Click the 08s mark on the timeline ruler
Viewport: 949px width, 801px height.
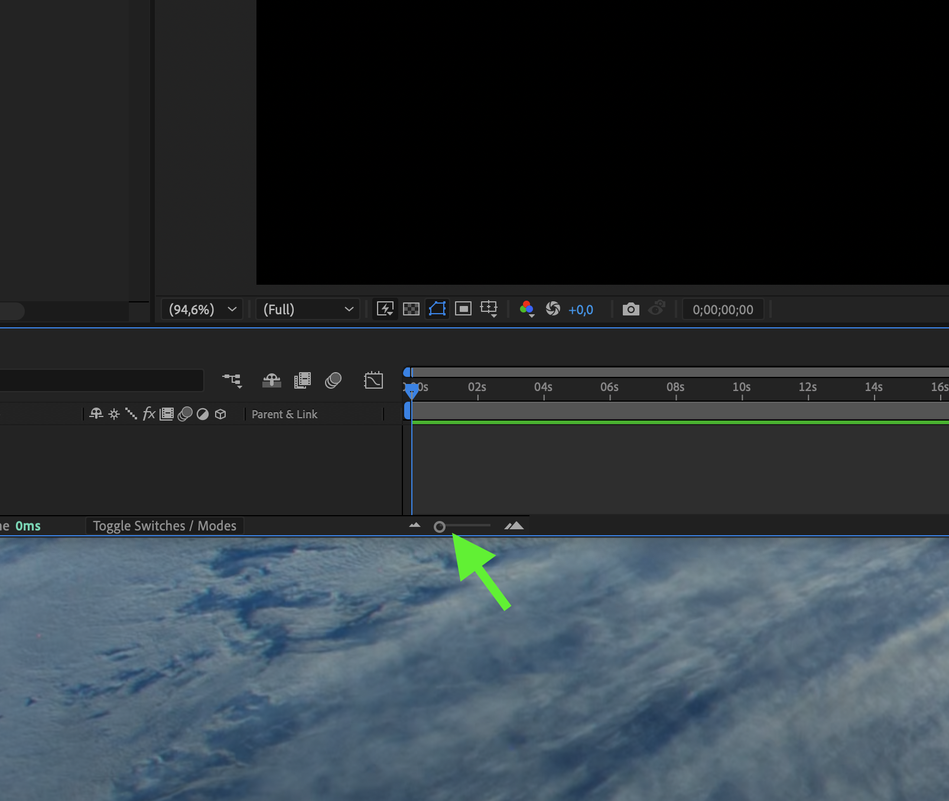(675, 387)
